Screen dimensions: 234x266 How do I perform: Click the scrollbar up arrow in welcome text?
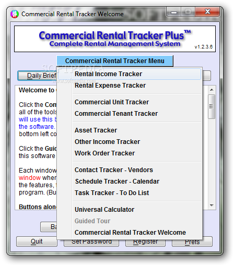click(x=212, y=90)
